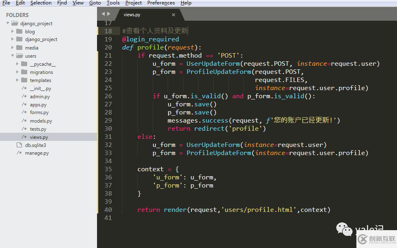
Task: Click the blog folder icon
Action: pos(19,31)
